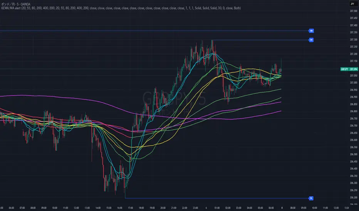This screenshot has height=211, width=359.
Task: Click the 206.200 price axis label
Action: pos(354,197)
